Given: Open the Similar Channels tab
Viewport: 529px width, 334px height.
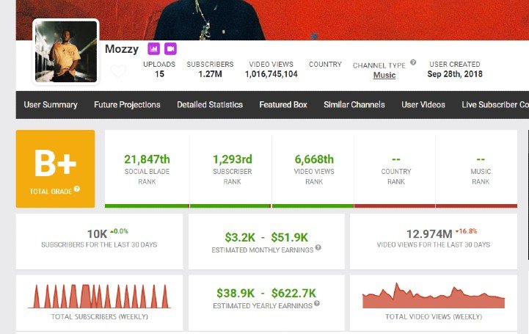Looking at the screenshot, I should tap(354, 104).
